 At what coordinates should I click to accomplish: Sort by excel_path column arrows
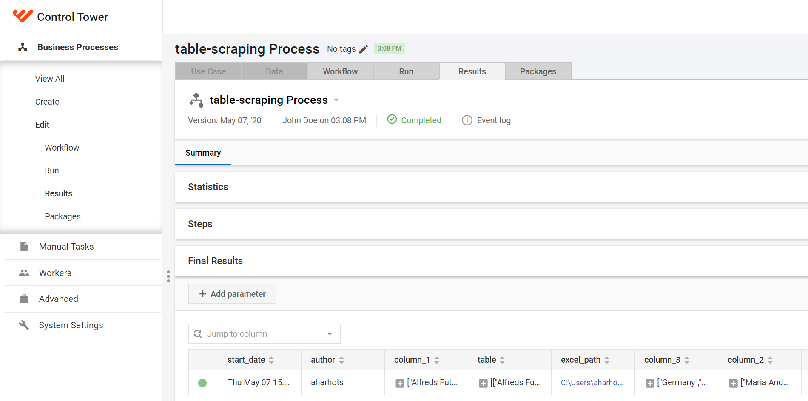point(607,360)
